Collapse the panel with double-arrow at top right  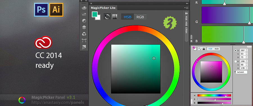[x=187, y=3]
